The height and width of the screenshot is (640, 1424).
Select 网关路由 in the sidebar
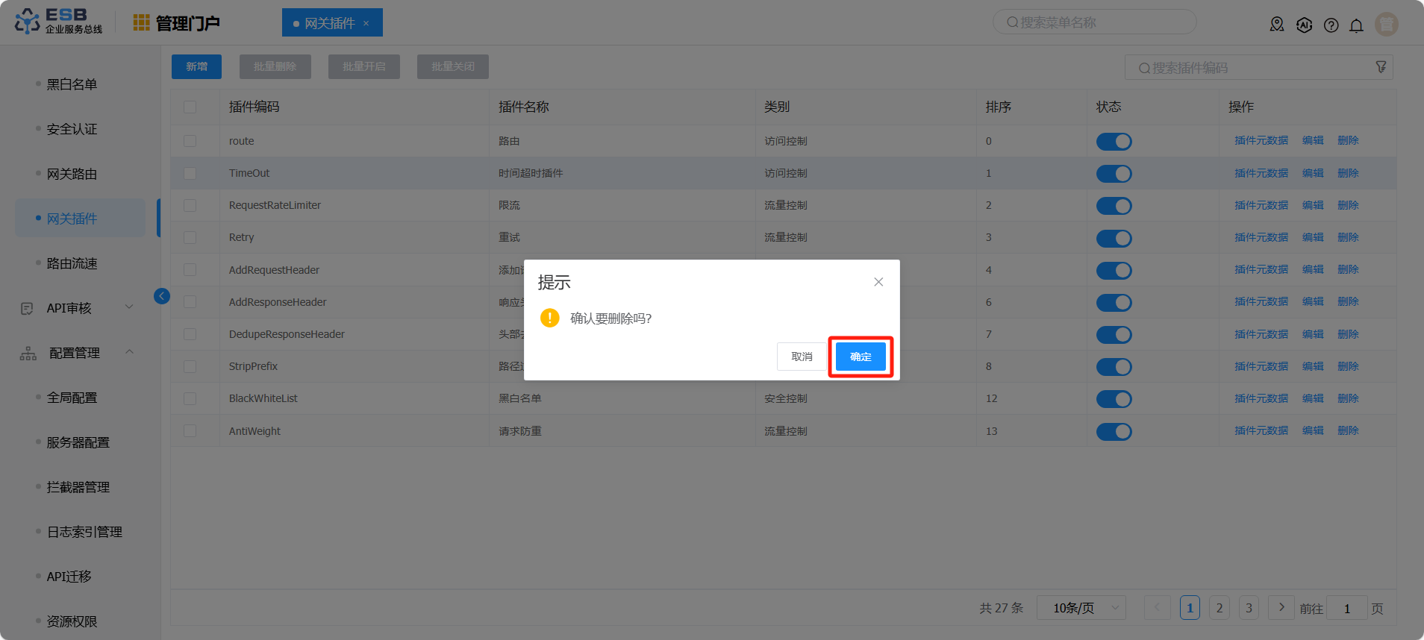[x=72, y=174]
